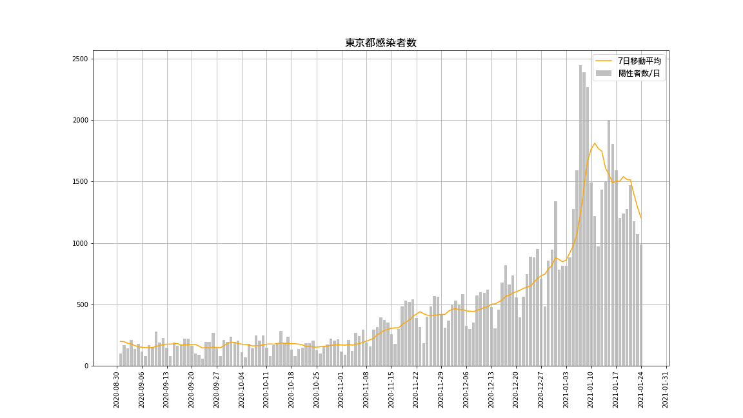Click the gray bar sample in legend
The image size is (743, 418).
click(x=604, y=74)
